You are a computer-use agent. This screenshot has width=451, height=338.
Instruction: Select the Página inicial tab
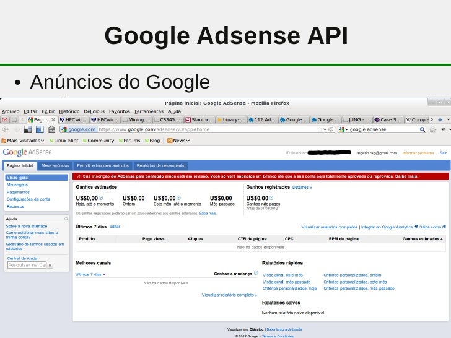click(20, 165)
